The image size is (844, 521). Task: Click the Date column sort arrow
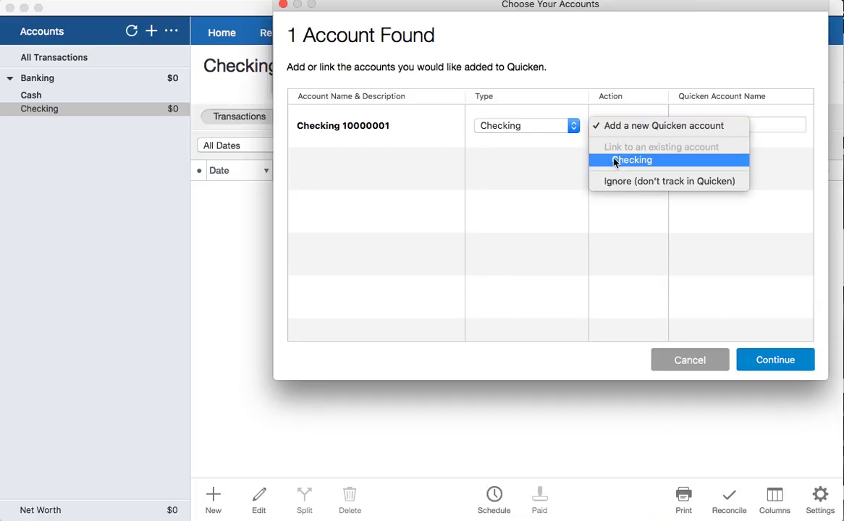(x=266, y=171)
